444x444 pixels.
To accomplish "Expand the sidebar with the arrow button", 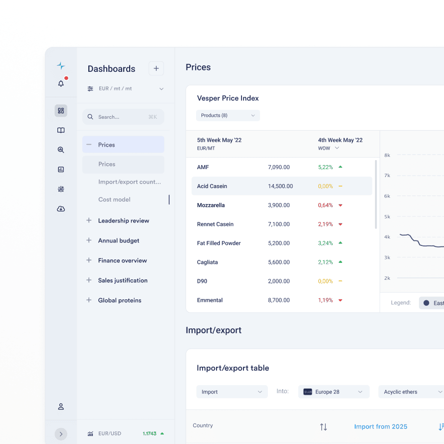I will tap(61, 434).
